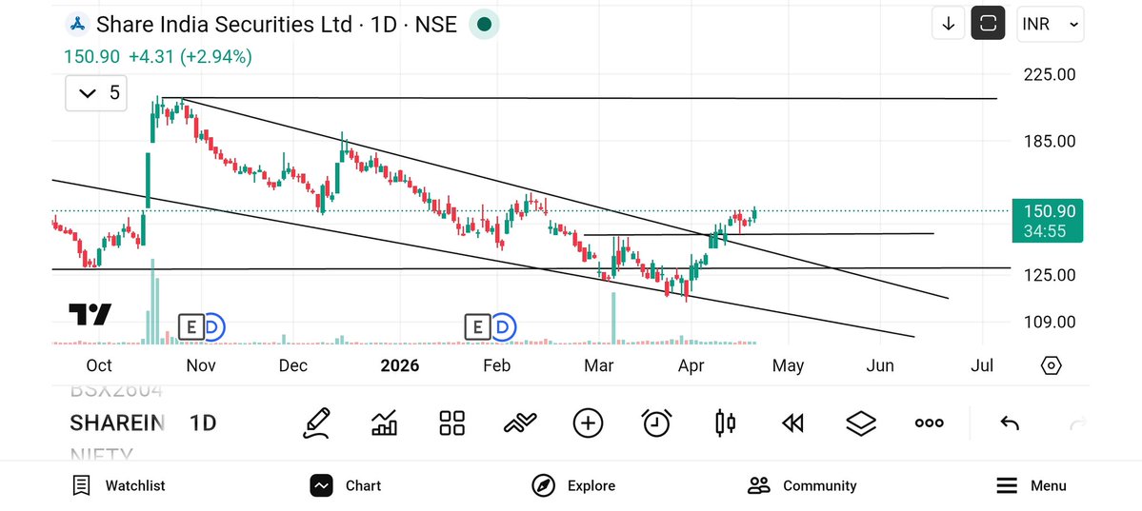Image resolution: width=1142 pixels, height=511 pixels.
Task: Tap the plus circle add icon
Action: [x=588, y=423]
